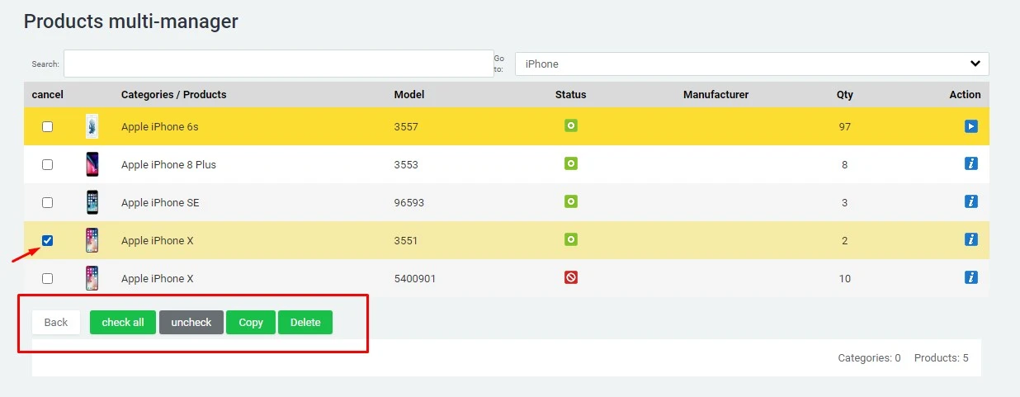Image resolution: width=1020 pixels, height=397 pixels.
Task: Check the iPhone X model 5400901 checkbox
Action: click(47, 278)
